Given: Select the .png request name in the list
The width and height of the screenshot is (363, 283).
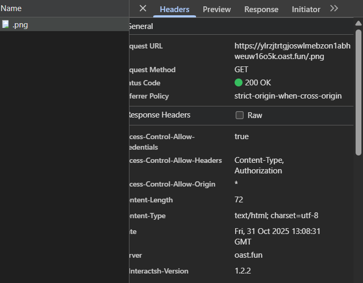Looking at the screenshot, I should [20, 24].
